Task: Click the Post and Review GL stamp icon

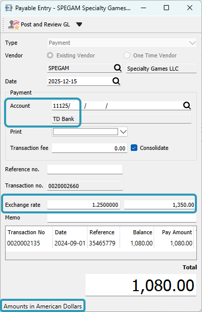Action: click(14, 25)
